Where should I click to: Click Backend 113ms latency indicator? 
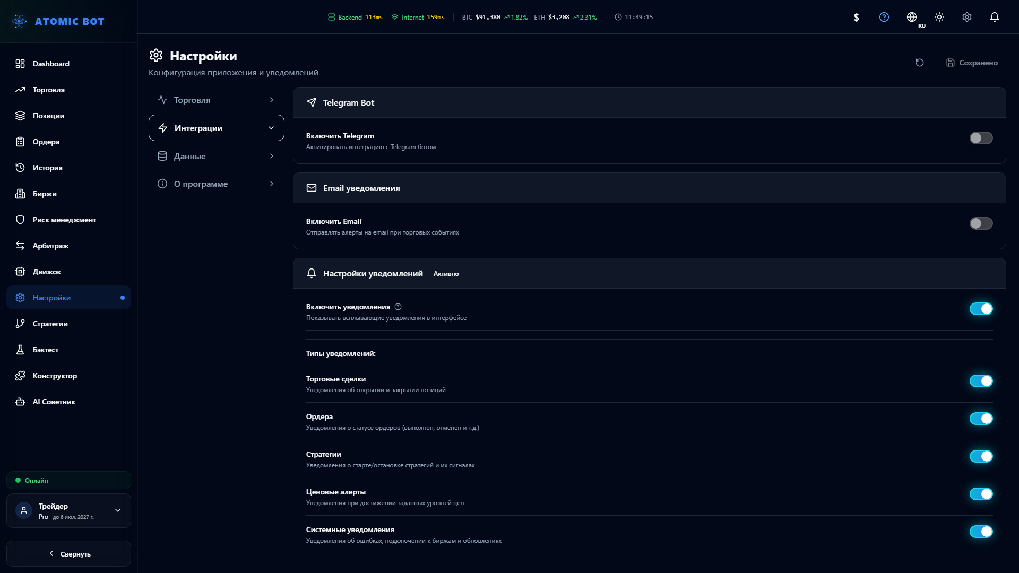(355, 17)
